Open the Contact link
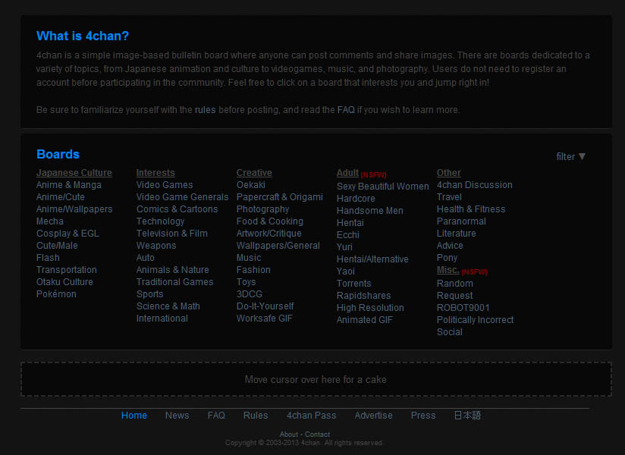The height and width of the screenshot is (455, 625). click(x=317, y=435)
